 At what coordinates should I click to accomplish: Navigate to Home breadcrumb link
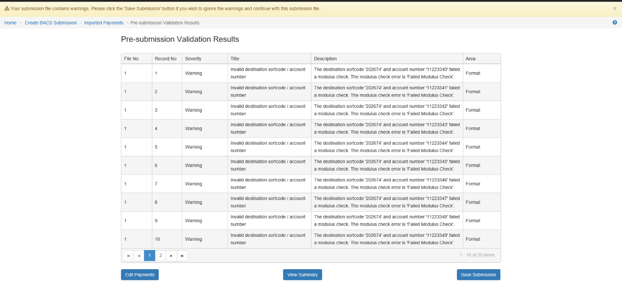[10, 23]
